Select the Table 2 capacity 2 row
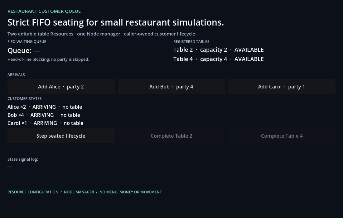The height and width of the screenshot is (218, 343). coord(219,50)
